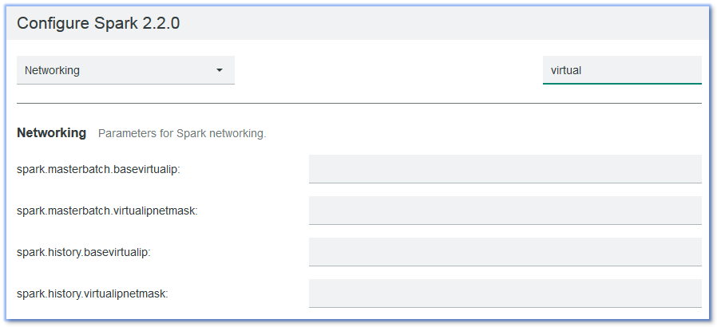The height and width of the screenshot is (327, 717).
Task: Open the Networking category combo box
Action: point(125,70)
